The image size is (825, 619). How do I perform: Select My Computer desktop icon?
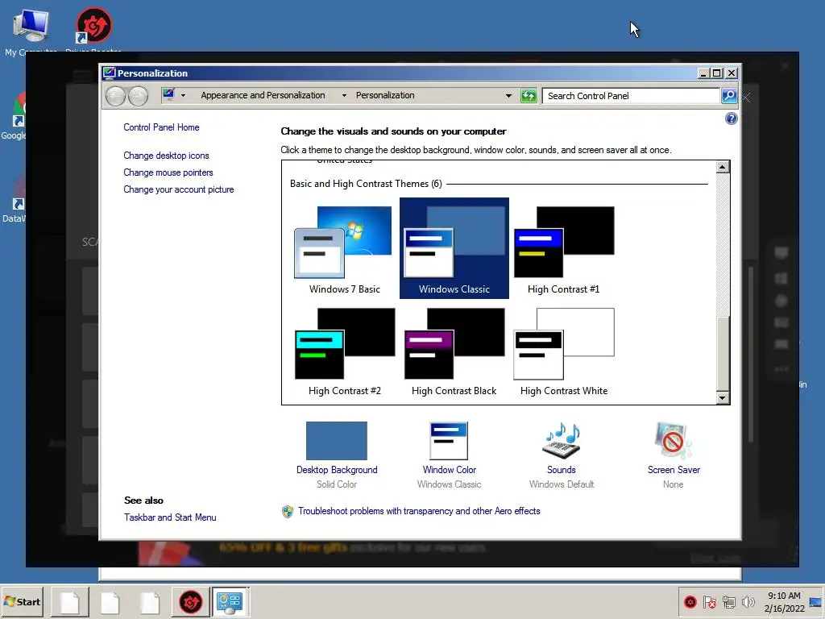[31, 31]
